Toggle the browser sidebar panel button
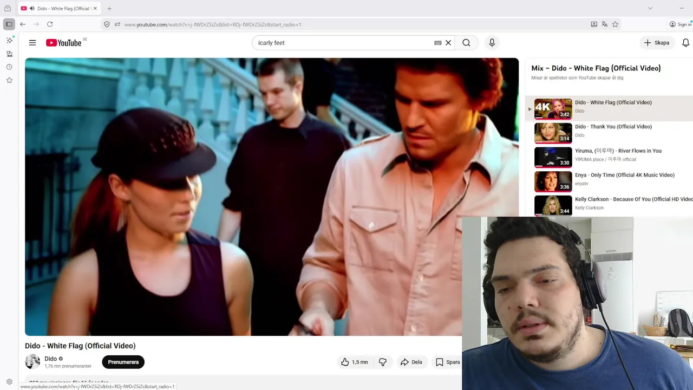Viewport: 693px width, 390px height. click(9, 24)
